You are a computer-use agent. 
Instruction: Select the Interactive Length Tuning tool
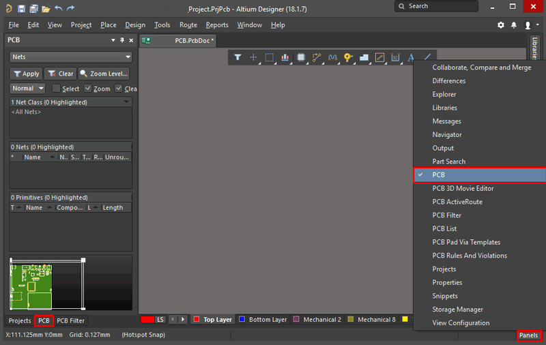(x=332, y=57)
